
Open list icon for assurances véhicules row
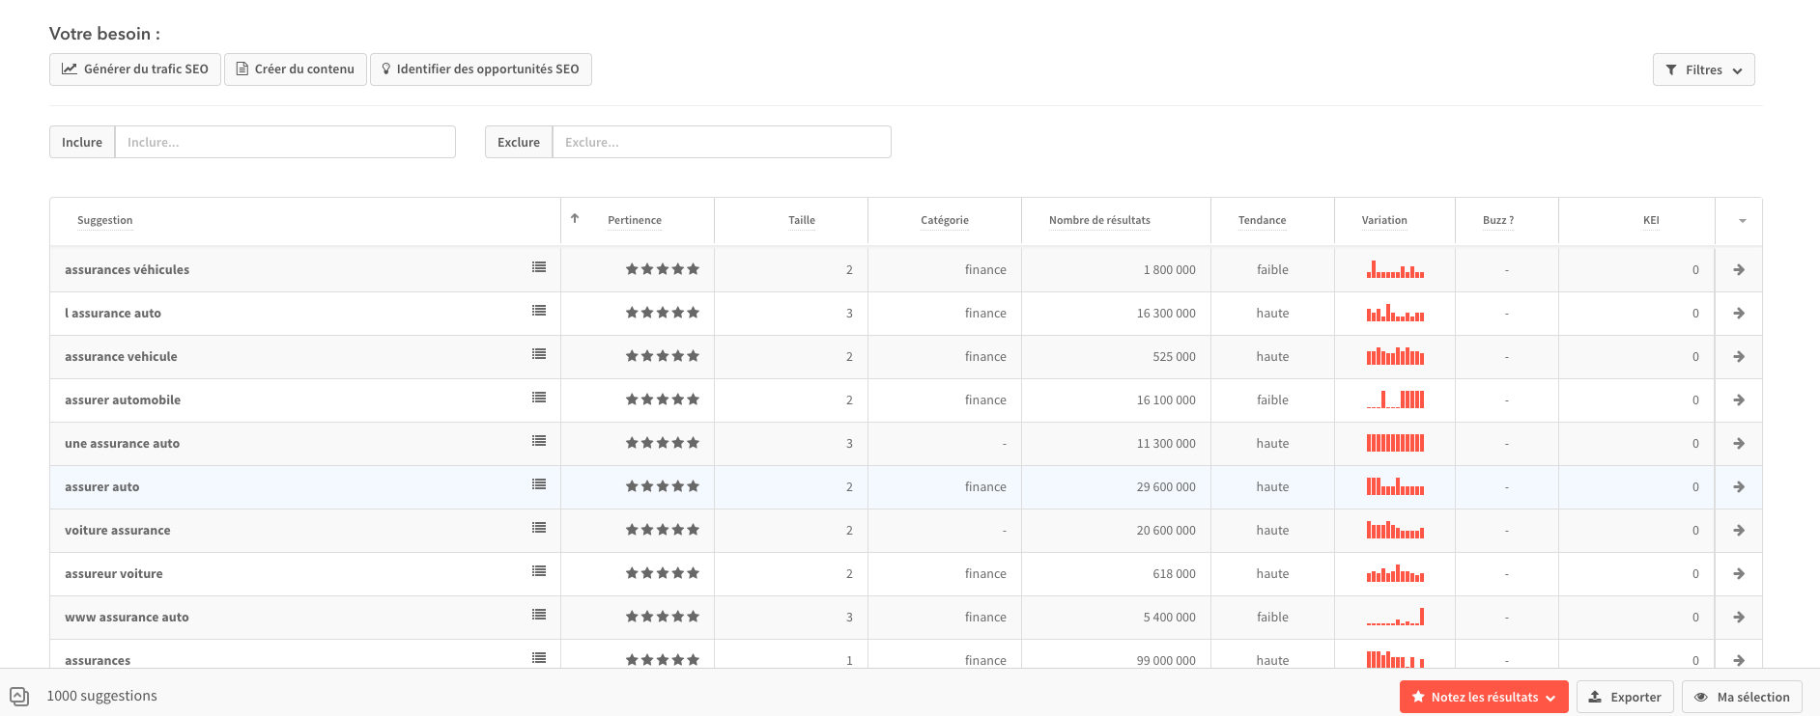539,267
